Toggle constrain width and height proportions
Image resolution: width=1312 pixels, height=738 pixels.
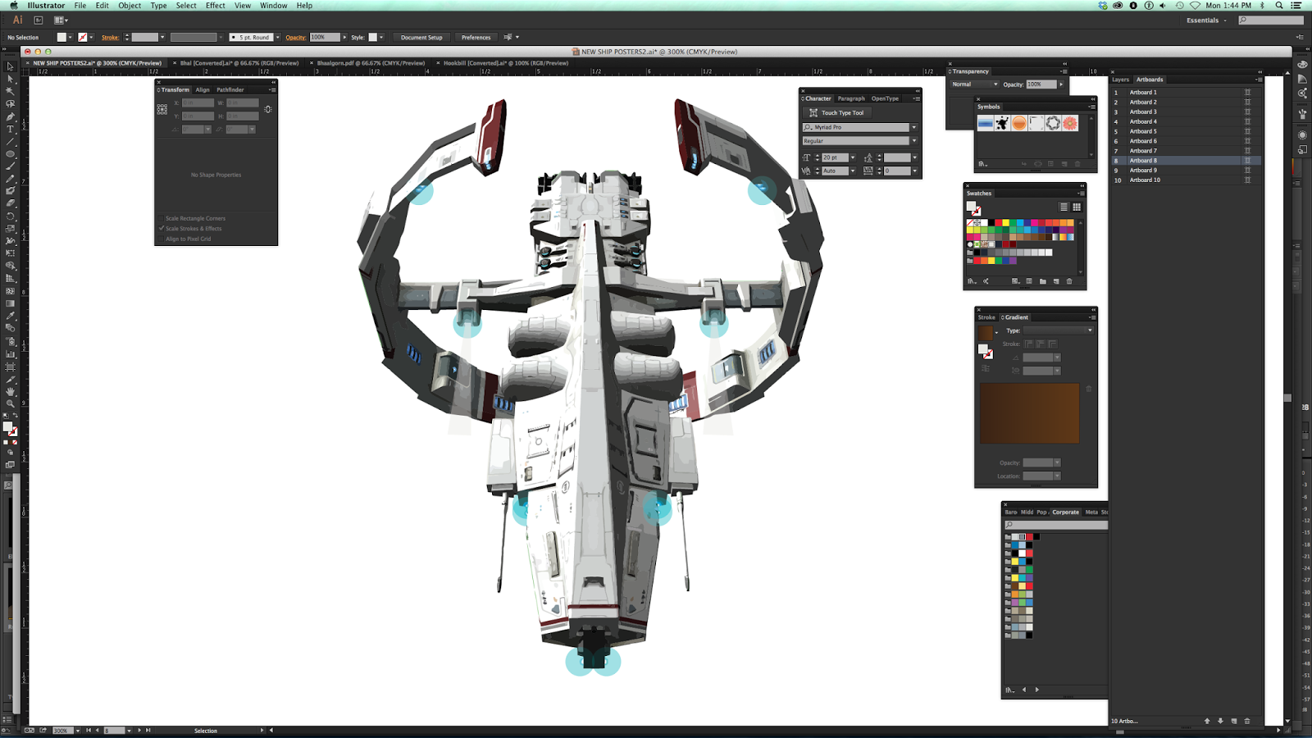pyautogui.click(x=268, y=109)
